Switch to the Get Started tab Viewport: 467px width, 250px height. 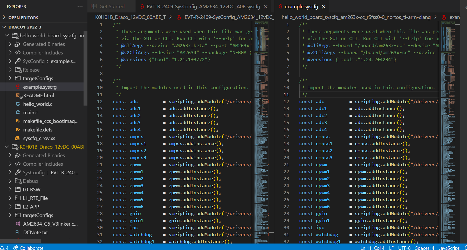[112, 6]
